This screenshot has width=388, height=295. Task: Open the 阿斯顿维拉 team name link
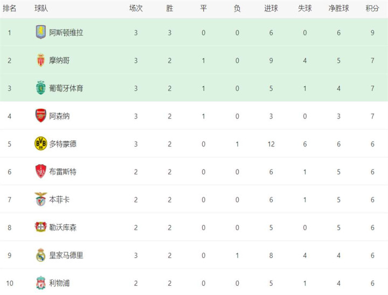point(66,33)
